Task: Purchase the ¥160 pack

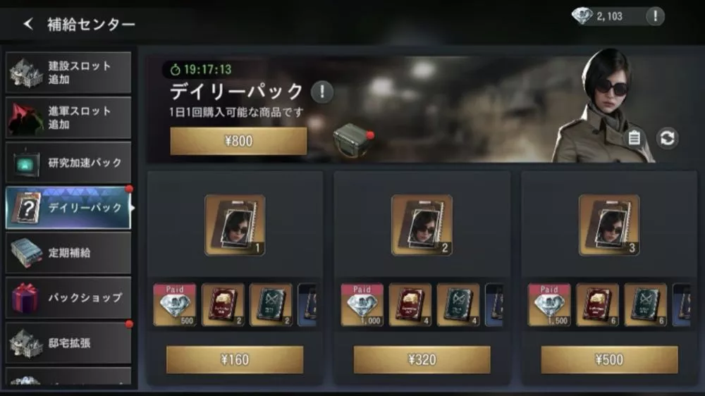Action: click(x=235, y=359)
